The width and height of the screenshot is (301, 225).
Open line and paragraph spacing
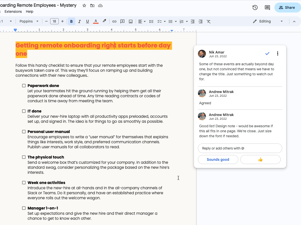pos(151,21)
